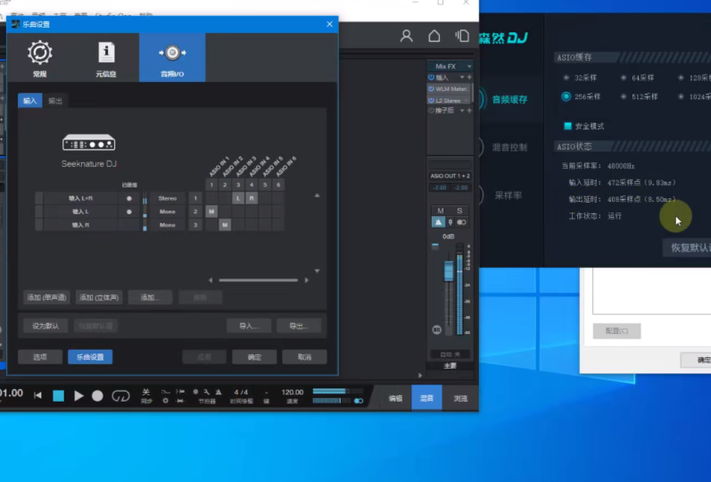This screenshot has height=482, width=711.
Task: Select the 256采样 buffer radio button
Action: (566, 96)
